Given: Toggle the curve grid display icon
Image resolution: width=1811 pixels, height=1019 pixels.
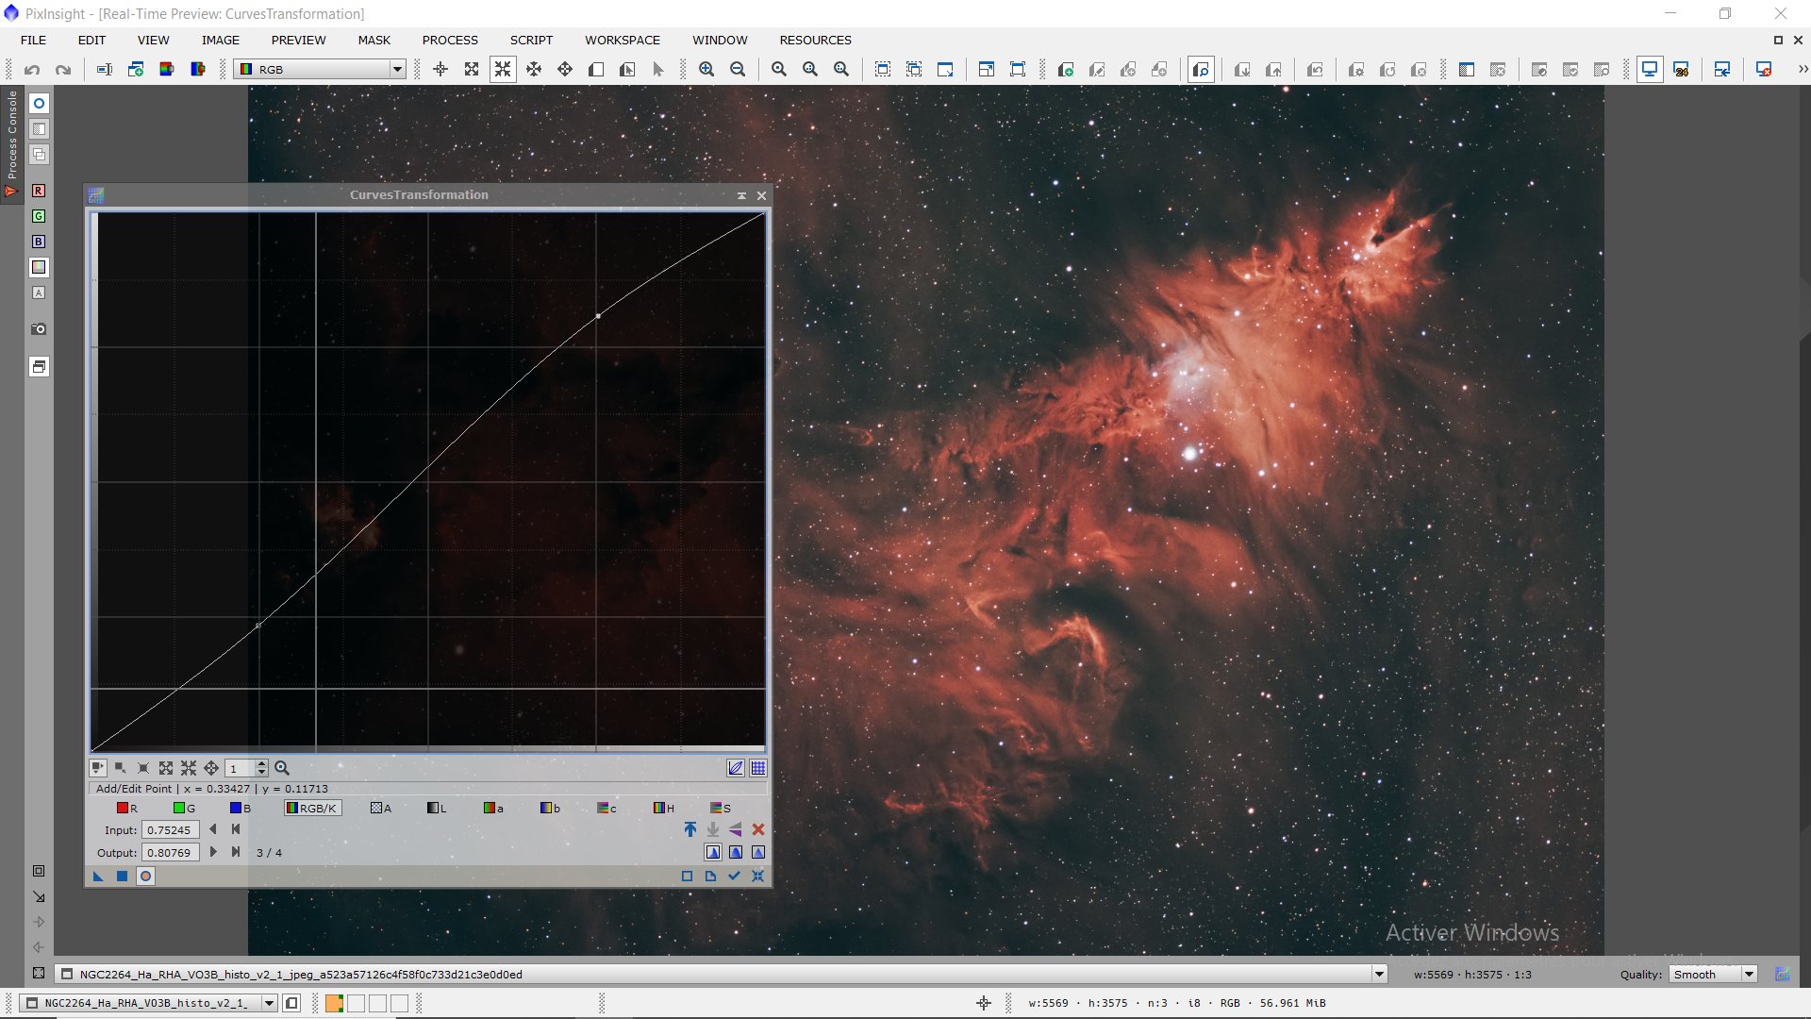Looking at the screenshot, I should click(758, 768).
